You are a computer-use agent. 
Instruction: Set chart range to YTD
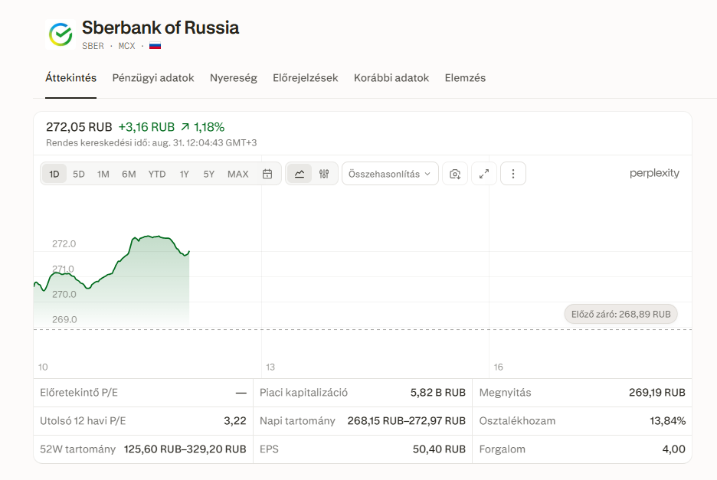pyautogui.click(x=157, y=175)
